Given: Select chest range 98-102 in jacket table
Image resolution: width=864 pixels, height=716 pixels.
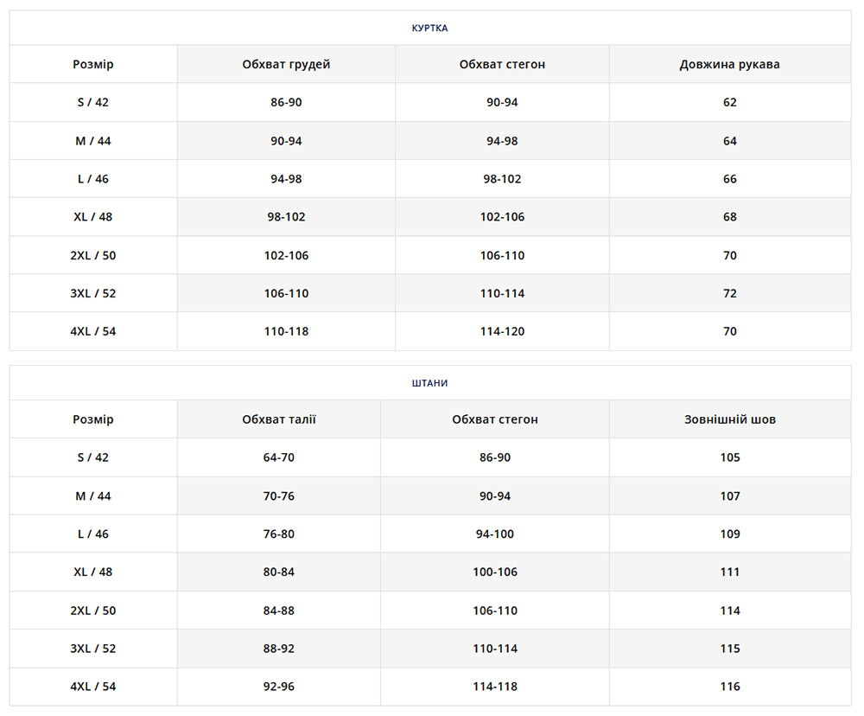Looking at the screenshot, I should click(286, 217).
